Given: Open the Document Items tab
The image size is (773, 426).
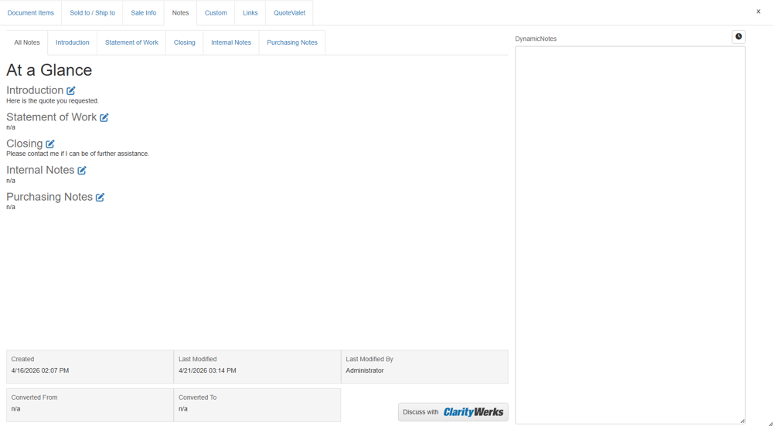Looking at the screenshot, I should 31,13.
